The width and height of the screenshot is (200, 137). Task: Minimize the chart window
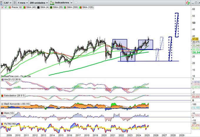[x=193, y=3]
